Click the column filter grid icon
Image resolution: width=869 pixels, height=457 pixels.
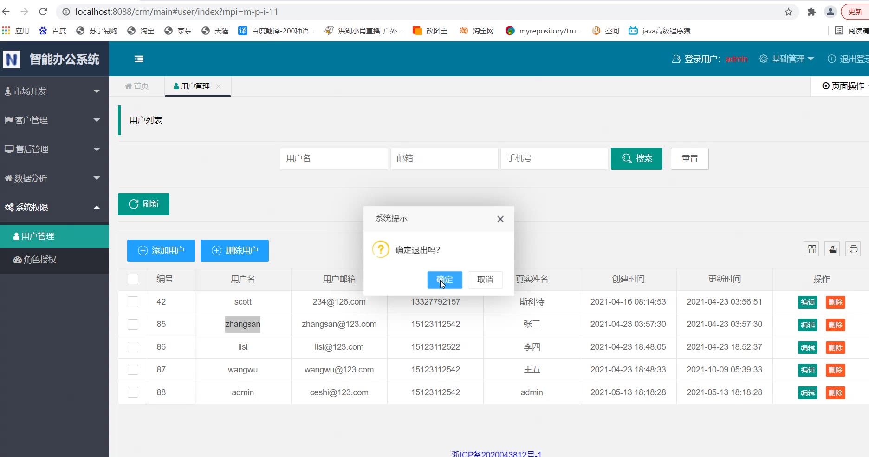[x=811, y=249]
